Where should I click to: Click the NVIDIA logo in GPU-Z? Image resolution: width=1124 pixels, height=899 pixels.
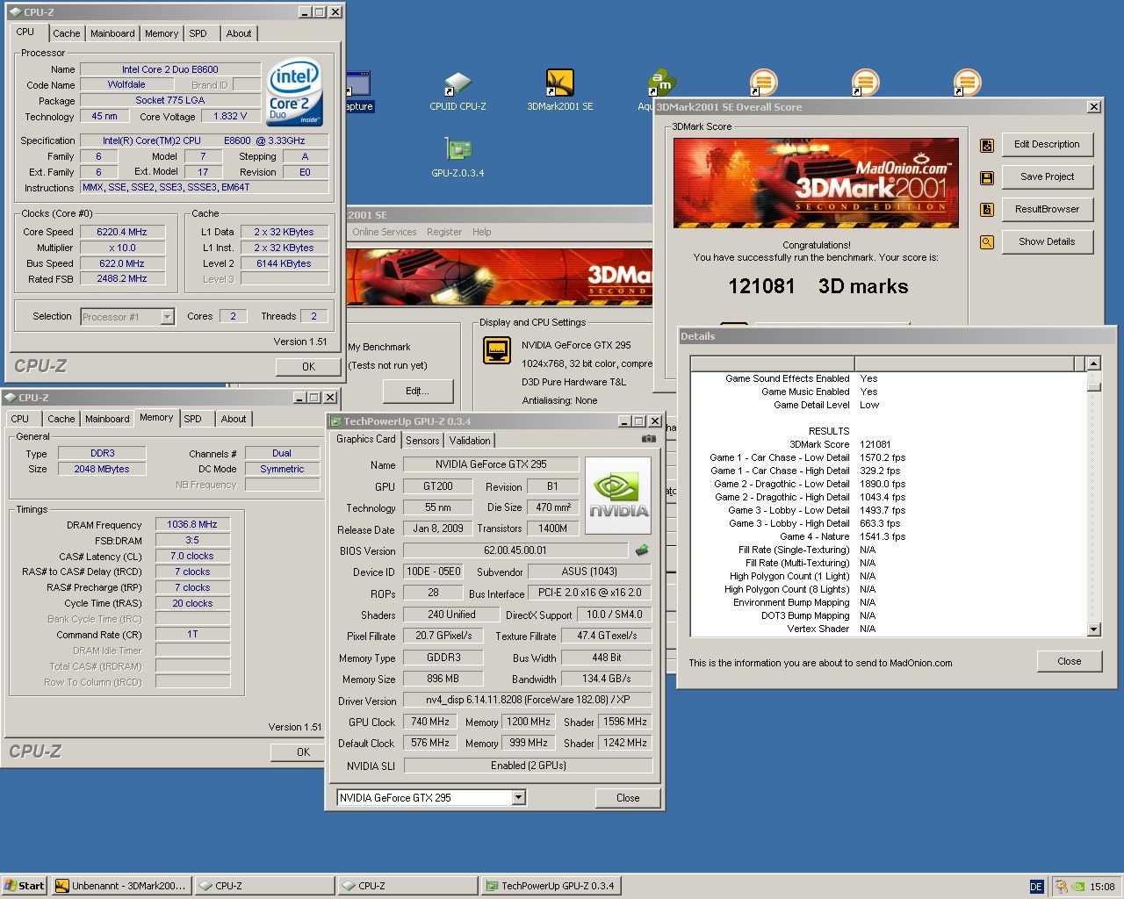(x=618, y=495)
